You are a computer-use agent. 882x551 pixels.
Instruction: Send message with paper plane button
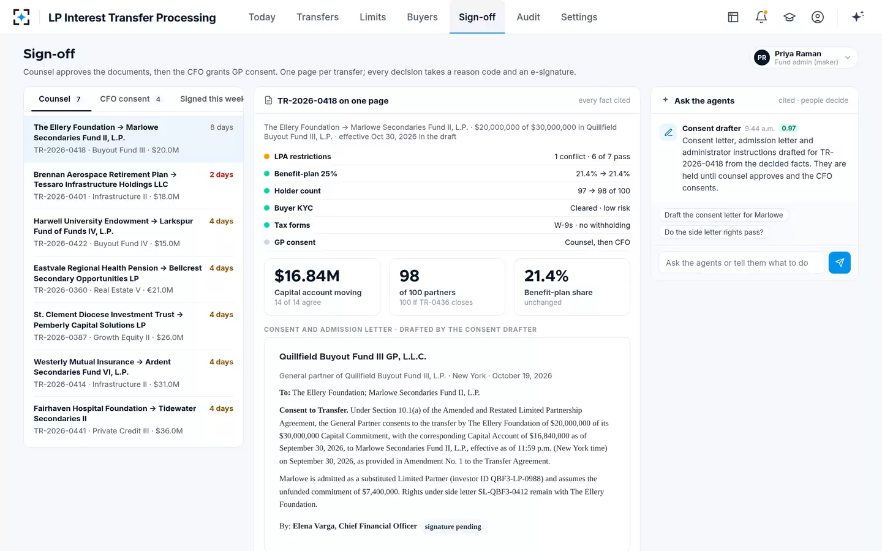pos(840,263)
